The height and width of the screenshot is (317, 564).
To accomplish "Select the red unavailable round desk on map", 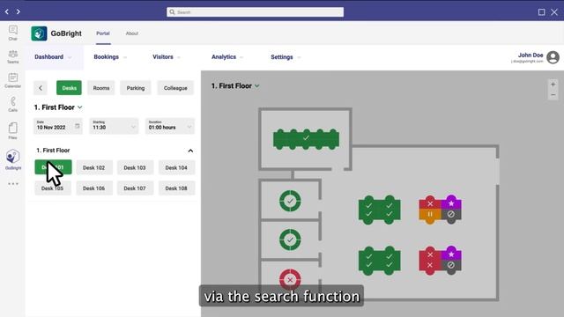I will click(290, 279).
